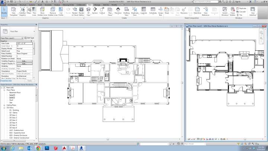The height and width of the screenshot is (151, 268).
Task: Click the Schedules tool
Action: [x=153, y=11]
